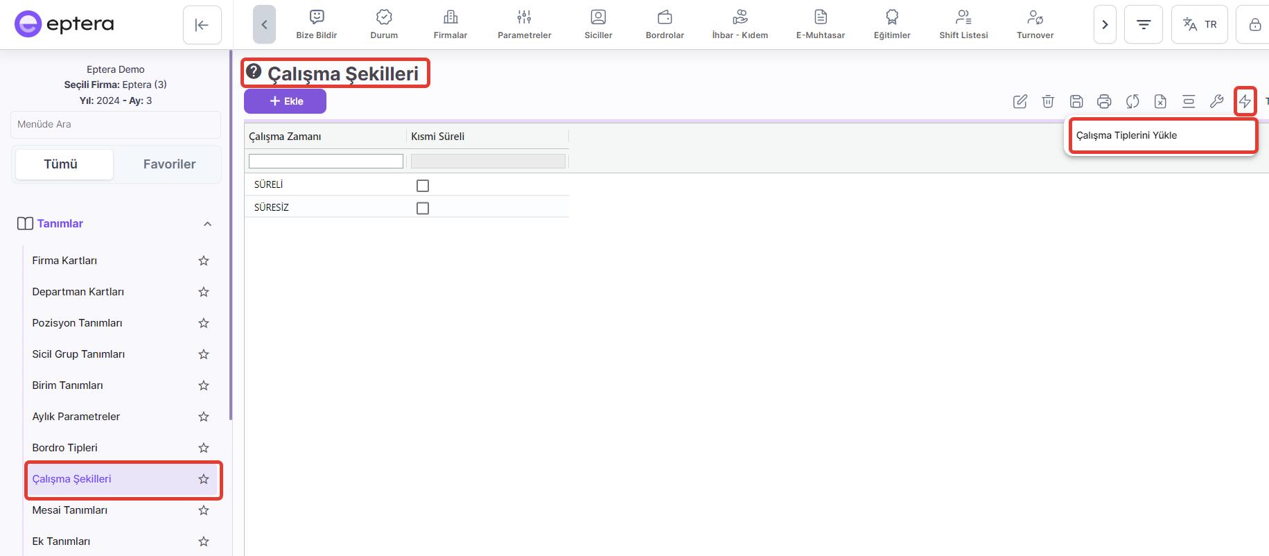Click the lightning bolt actions icon

(1245, 102)
